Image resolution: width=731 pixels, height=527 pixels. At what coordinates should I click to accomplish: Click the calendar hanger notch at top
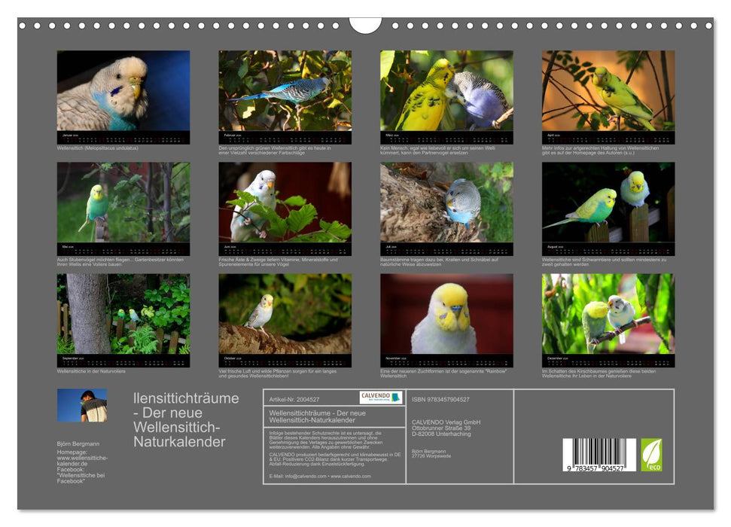click(x=365, y=26)
